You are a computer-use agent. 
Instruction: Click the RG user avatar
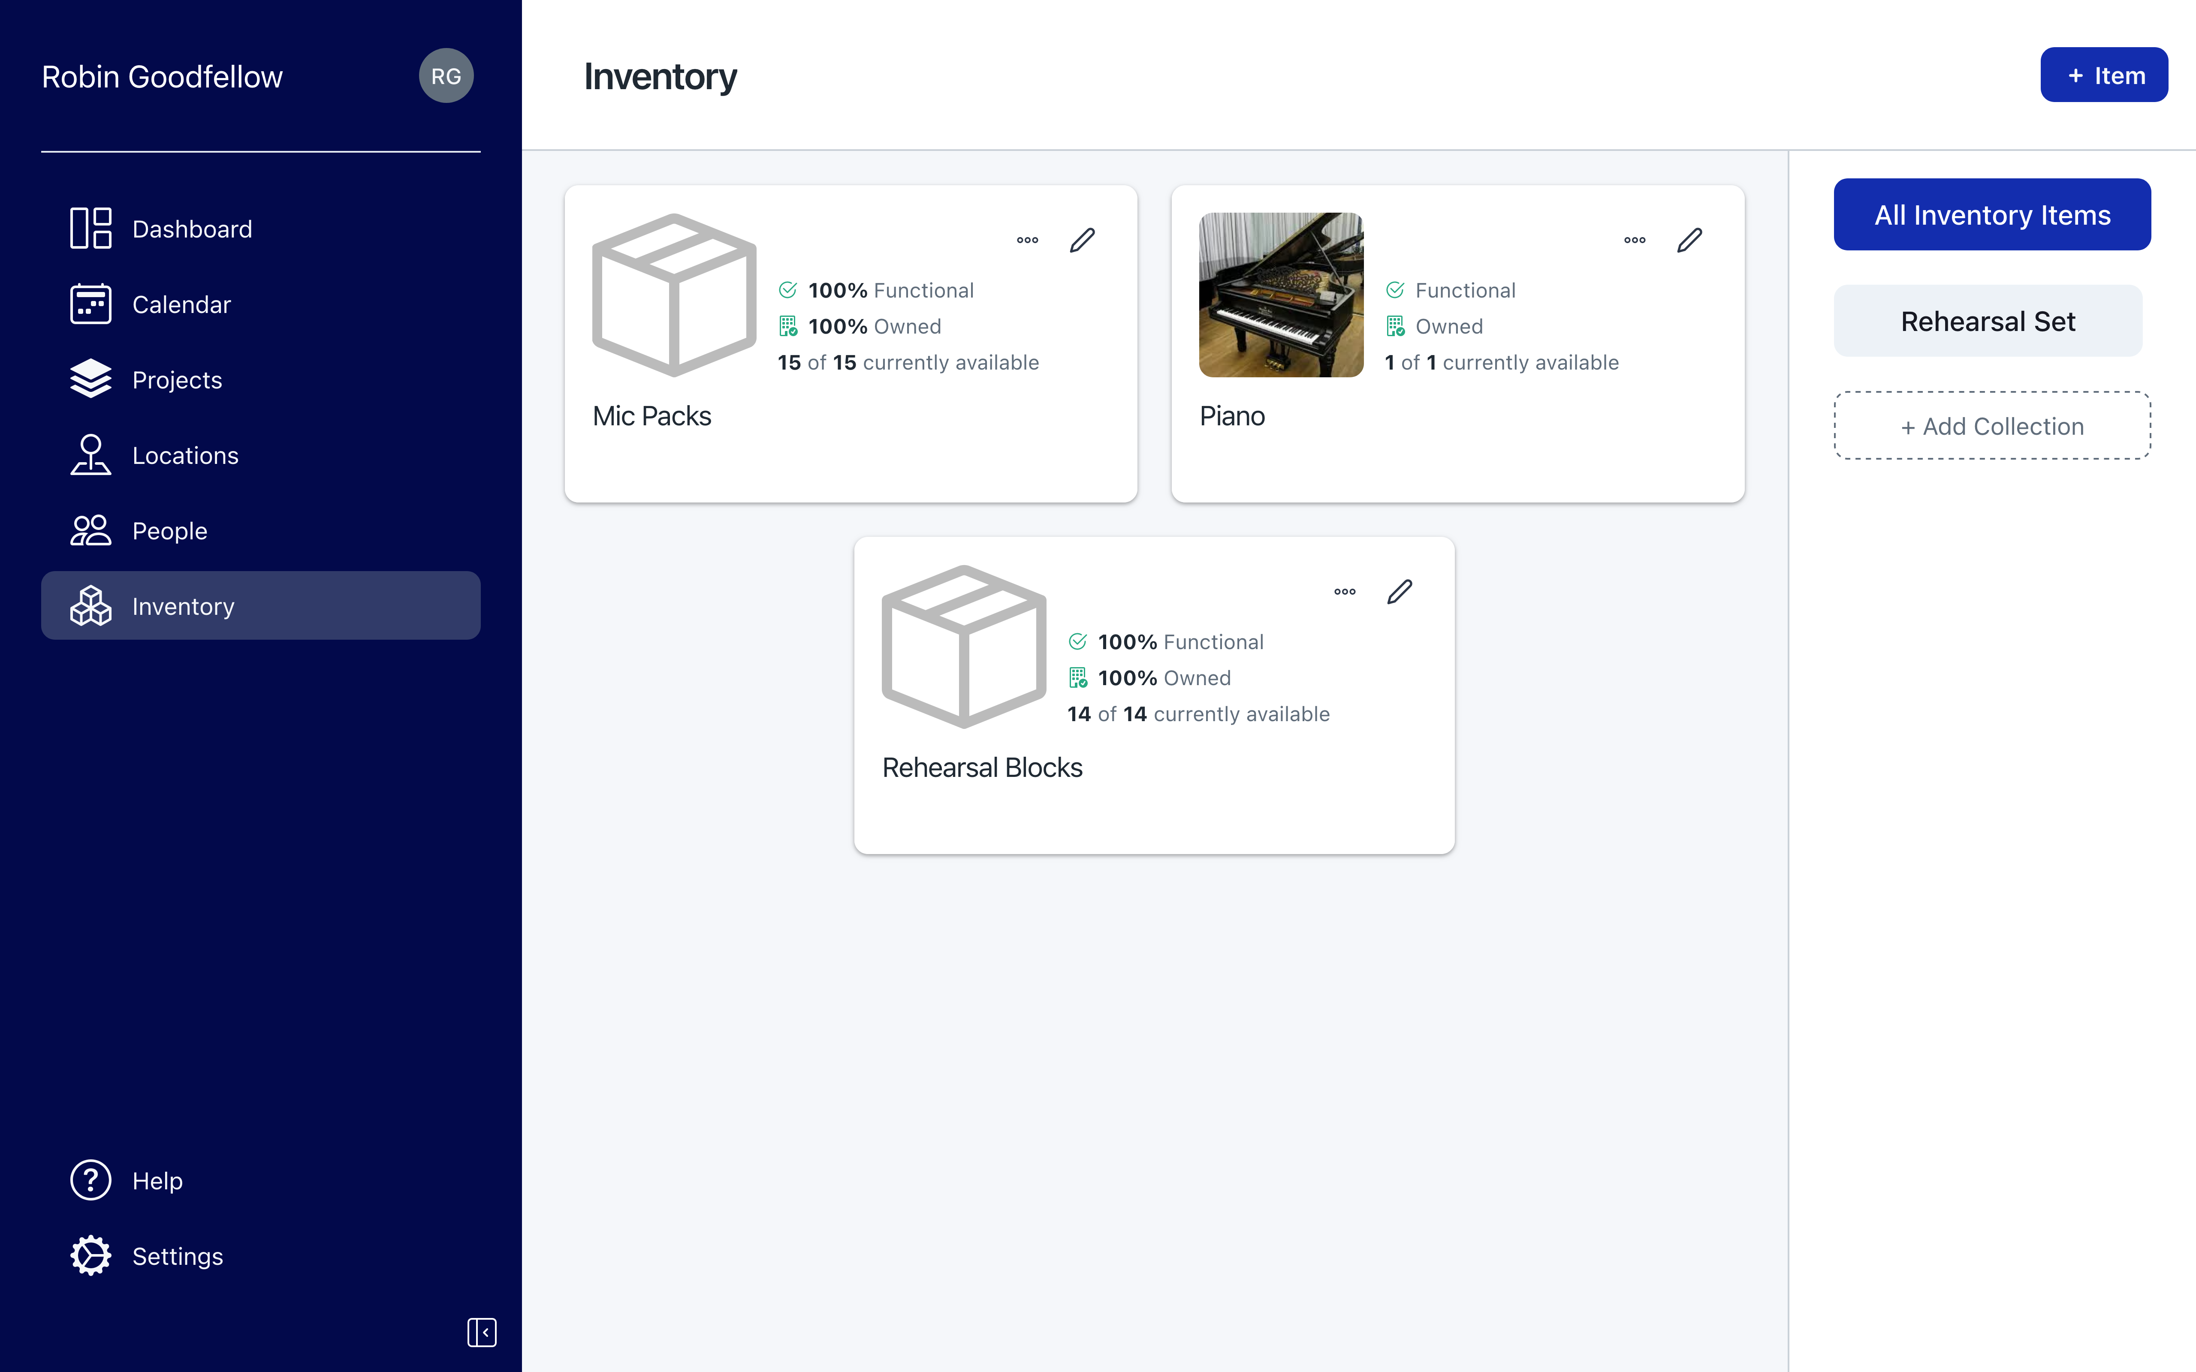[446, 76]
